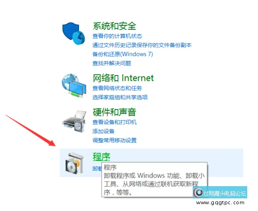Open the highlighted 程序 heading link
The height and width of the screenshot is (211, 258).
[x=101, y=157]
